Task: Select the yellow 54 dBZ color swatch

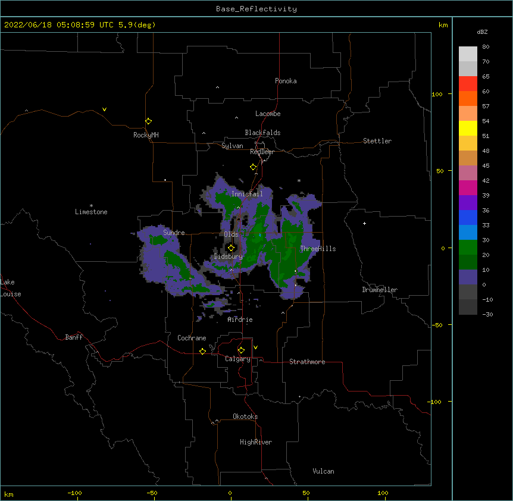Action: [468, 128]
